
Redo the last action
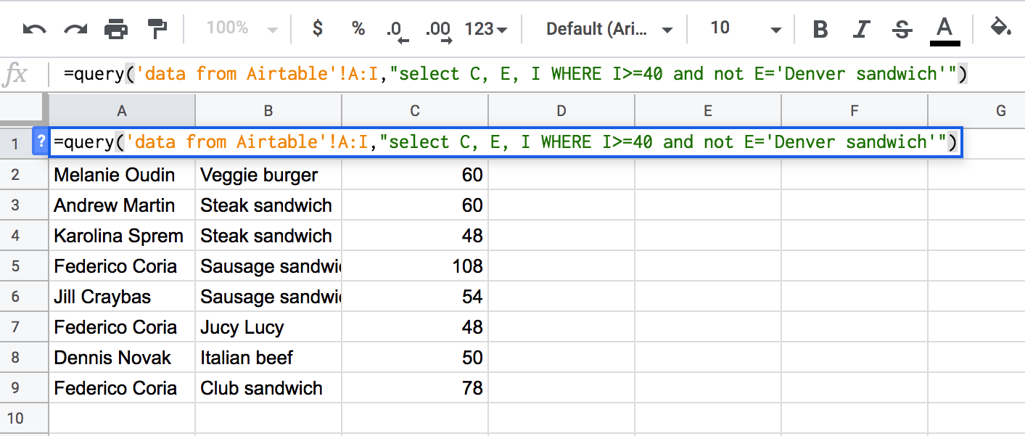click(x=75, y=29)
